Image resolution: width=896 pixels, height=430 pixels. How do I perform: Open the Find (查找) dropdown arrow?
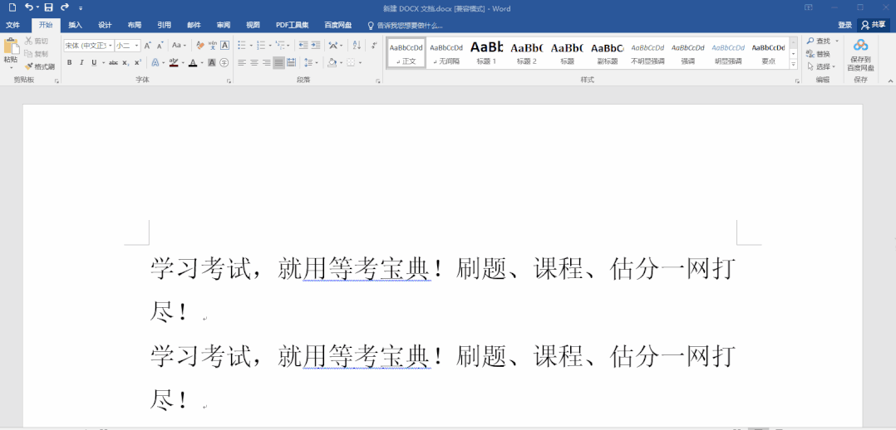pyautogui.click(x=837, y=42)
